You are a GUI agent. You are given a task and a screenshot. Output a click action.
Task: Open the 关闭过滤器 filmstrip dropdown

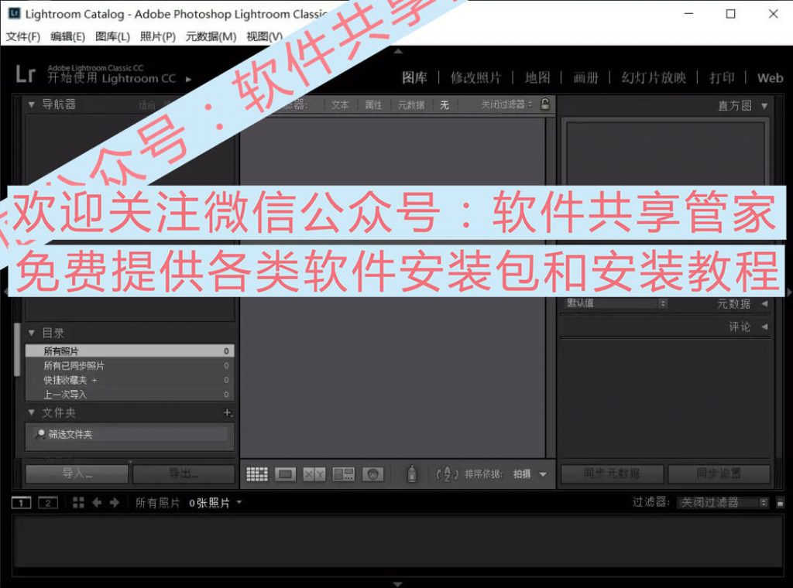[x=723, y=503]
